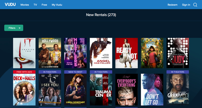Image resolution: width=202 pixels, height=108 pixels.
Task: Select the Trauma Center poster
Action: (x=101, y=90)
